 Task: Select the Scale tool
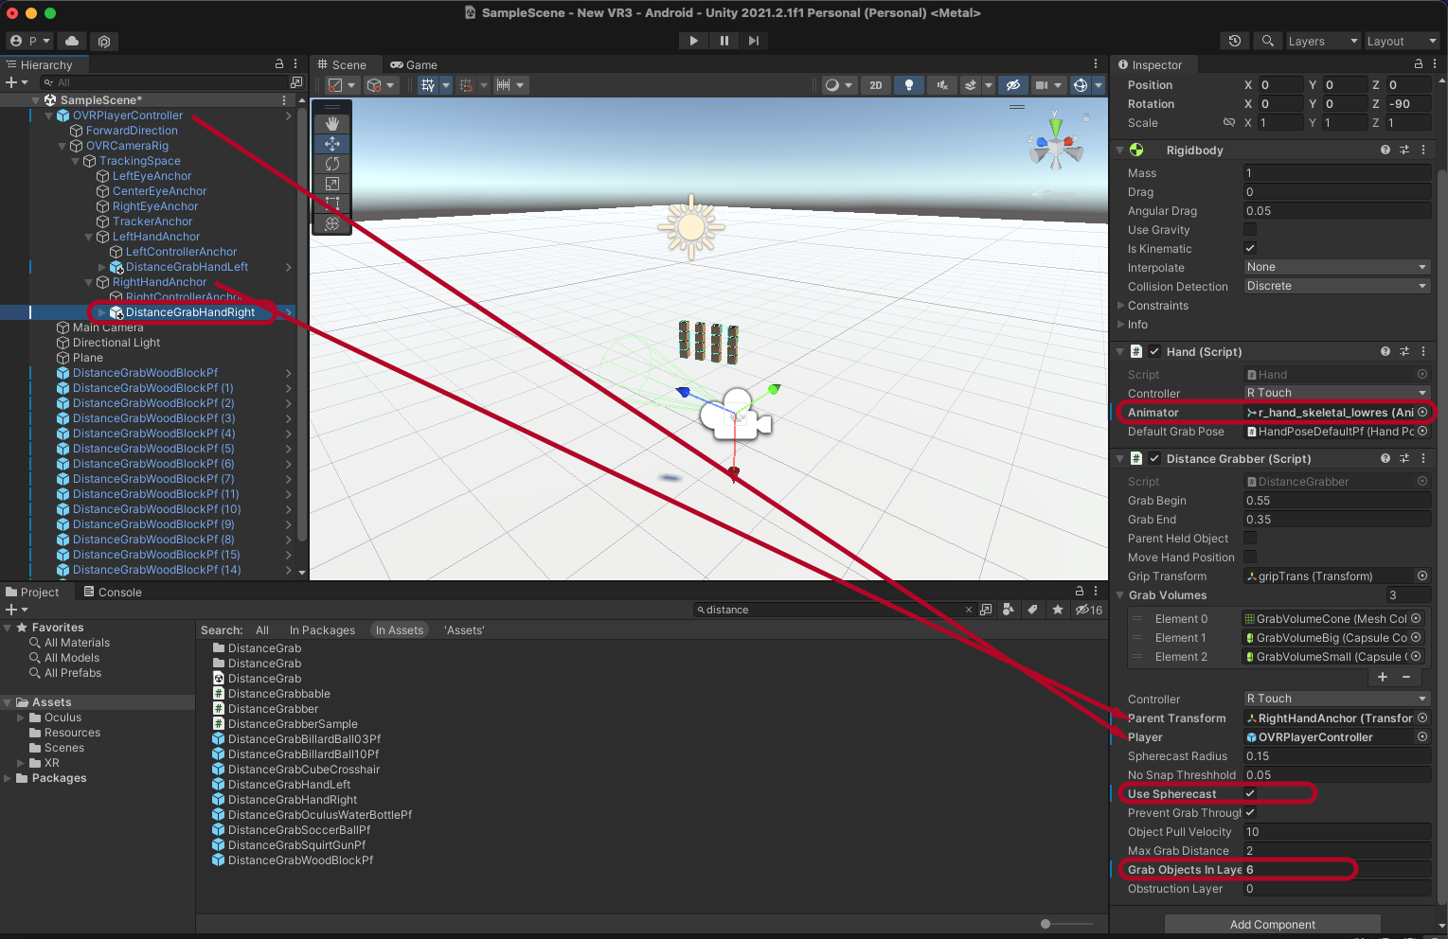[x=332, y=184]
